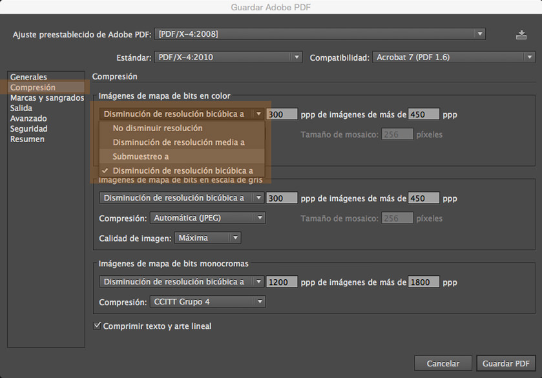Collapse the color images resampling combo box
542x378 pixels.
pyautogui.click(x=182, y=114)
